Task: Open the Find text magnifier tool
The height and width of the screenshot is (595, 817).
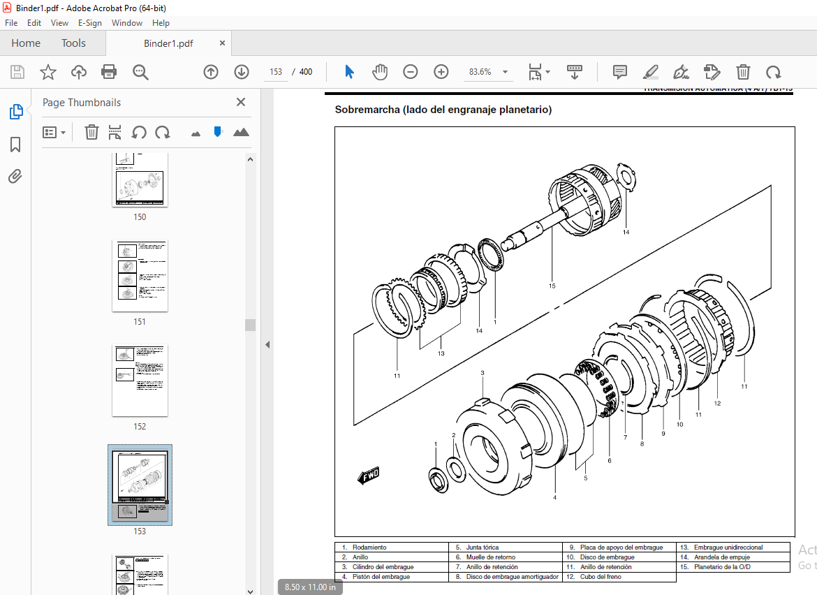Action: pyautogui.click(x=140, y=72)
